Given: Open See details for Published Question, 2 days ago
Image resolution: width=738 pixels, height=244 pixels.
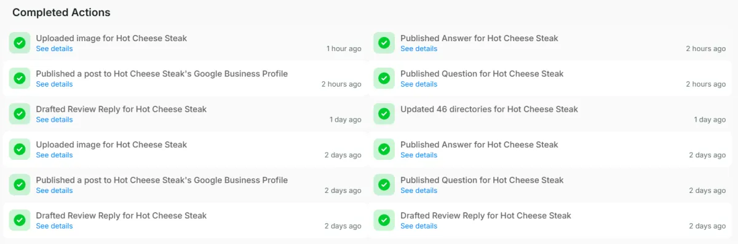Looking at the screenshot, I should (x=419, y=191).
